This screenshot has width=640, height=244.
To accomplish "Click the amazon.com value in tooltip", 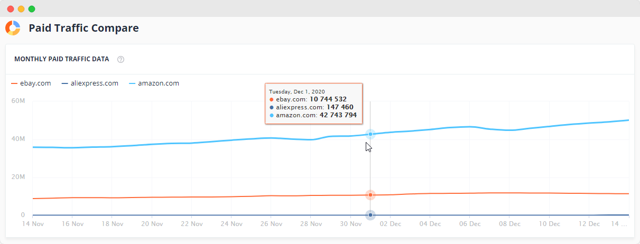I will click(x=338, y=115).
